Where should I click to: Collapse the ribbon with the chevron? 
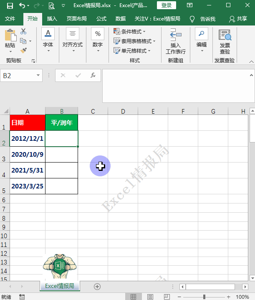pos(251,61)
